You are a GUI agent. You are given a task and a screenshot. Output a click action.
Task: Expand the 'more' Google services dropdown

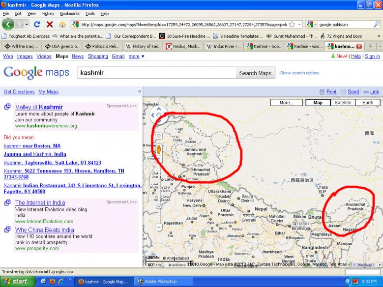coord(136,57)
